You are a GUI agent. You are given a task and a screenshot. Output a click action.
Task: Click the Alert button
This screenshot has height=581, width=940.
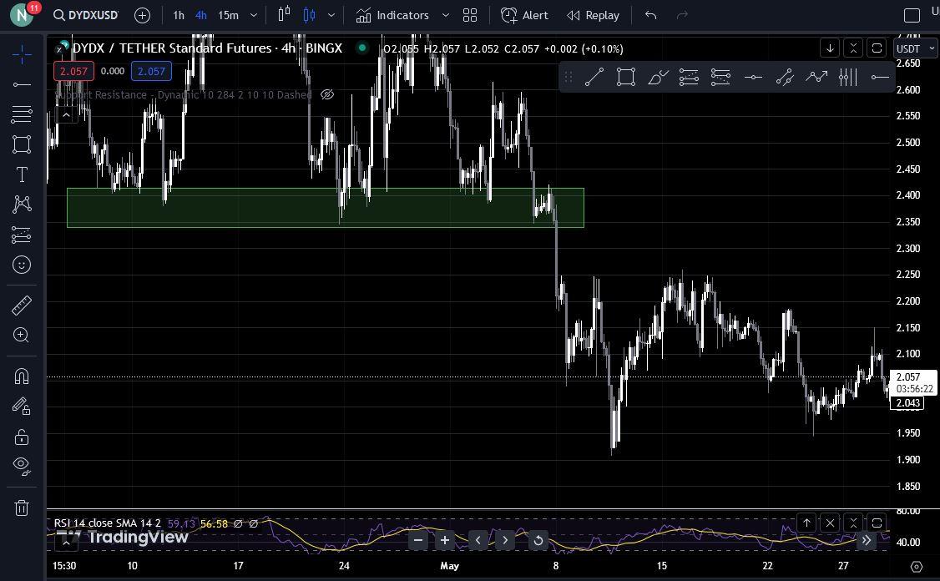(524, 15)
